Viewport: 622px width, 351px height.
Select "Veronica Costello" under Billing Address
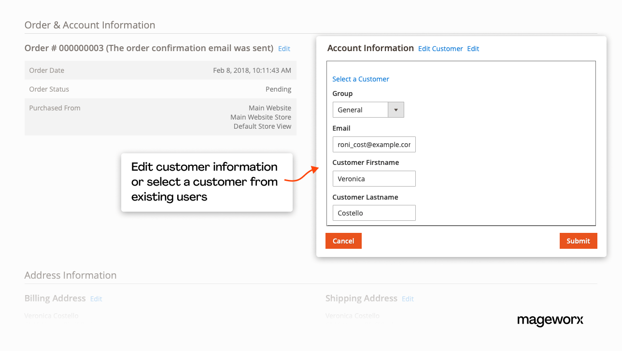point(51,316)
